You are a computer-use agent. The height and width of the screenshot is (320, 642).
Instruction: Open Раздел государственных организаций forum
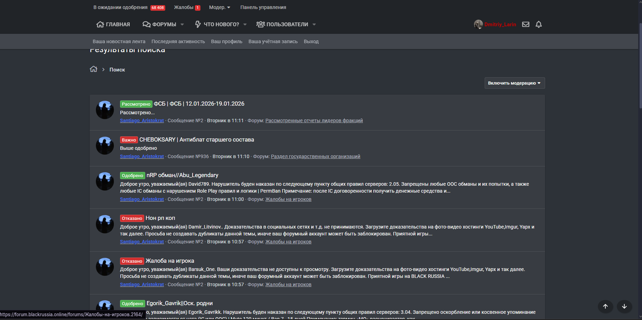315,156
